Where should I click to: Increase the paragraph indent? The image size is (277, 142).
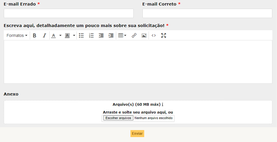tap(111, 35)
